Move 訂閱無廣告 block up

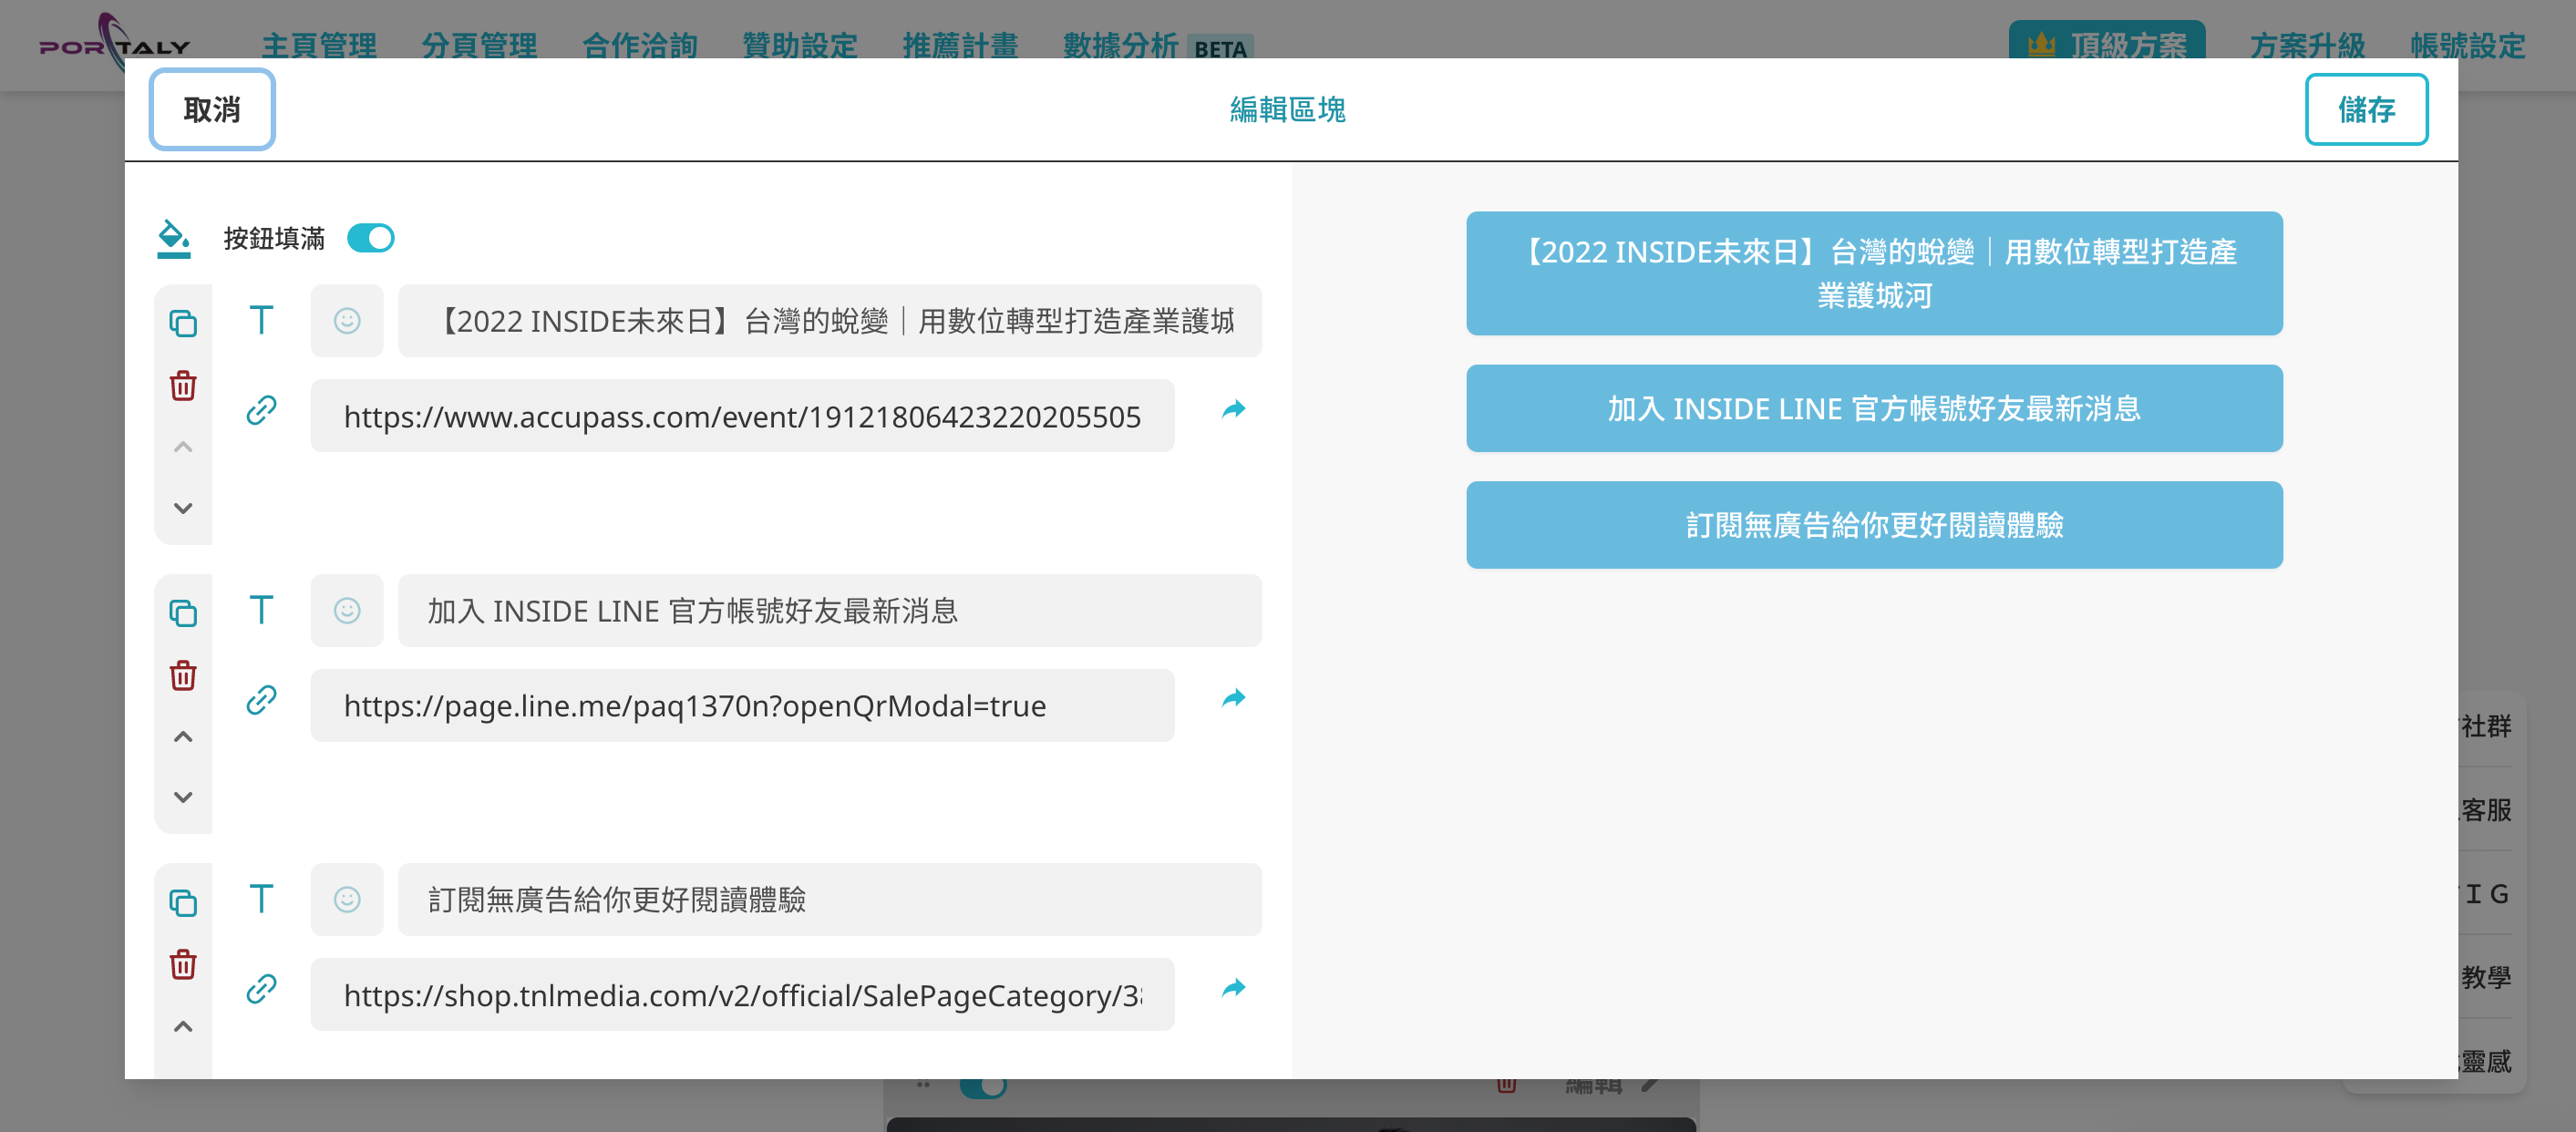(x=183, y=1027)
